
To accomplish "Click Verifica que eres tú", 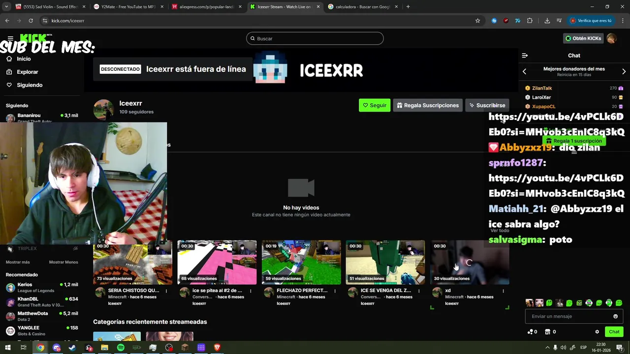I will point(591,21).
